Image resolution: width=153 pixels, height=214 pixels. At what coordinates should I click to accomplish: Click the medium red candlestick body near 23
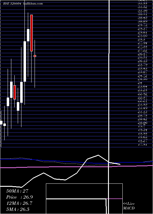point(15,92)
